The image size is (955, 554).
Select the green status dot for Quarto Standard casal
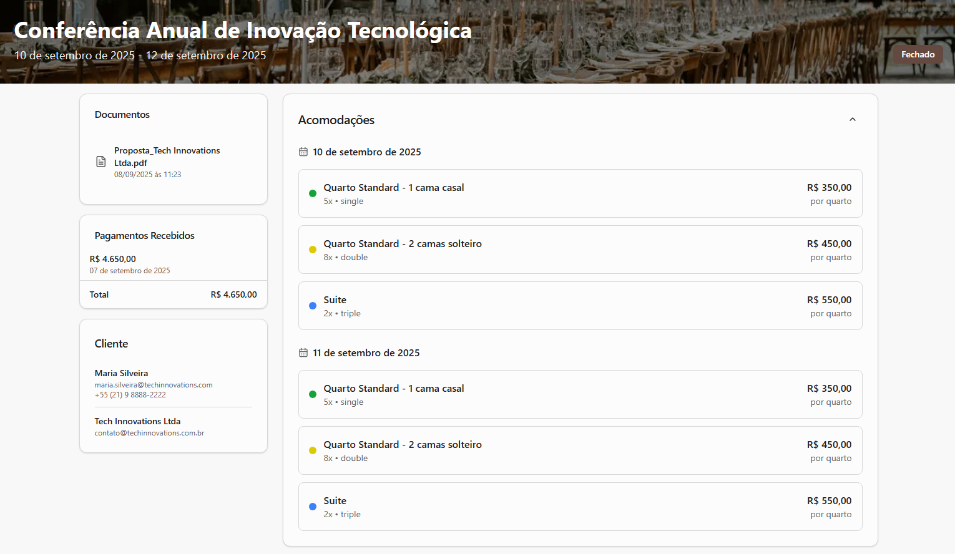[312, 193]
